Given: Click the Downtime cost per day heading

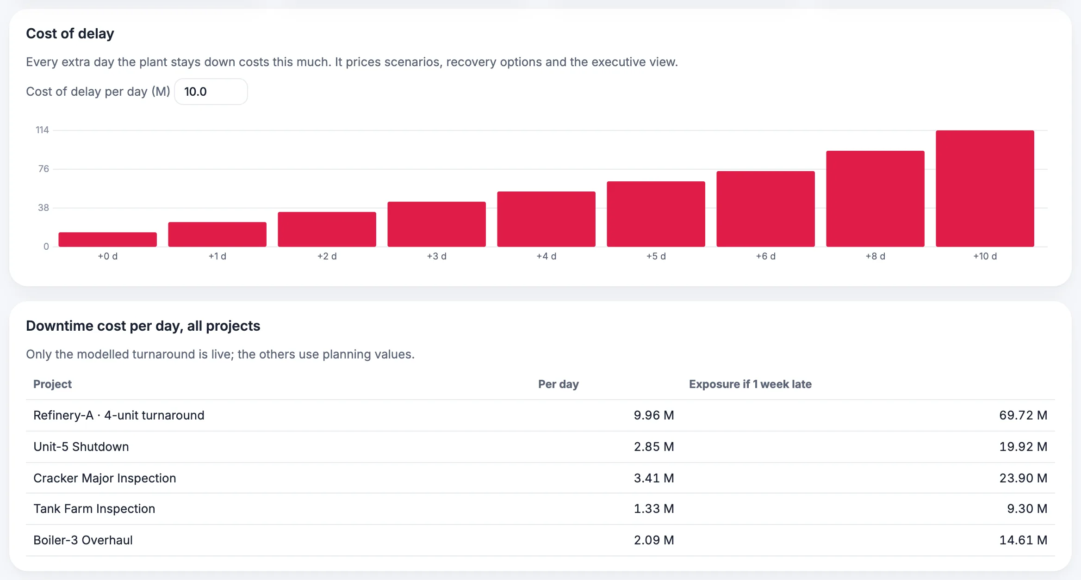Looking at the screenshot, I should pos(143,326).
